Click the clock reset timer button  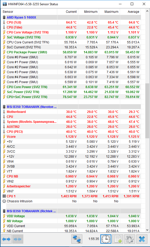tap(106, 239)
